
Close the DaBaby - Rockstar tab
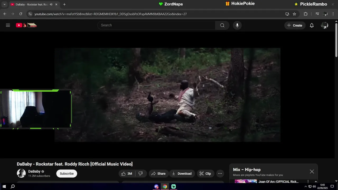[56, 4]
